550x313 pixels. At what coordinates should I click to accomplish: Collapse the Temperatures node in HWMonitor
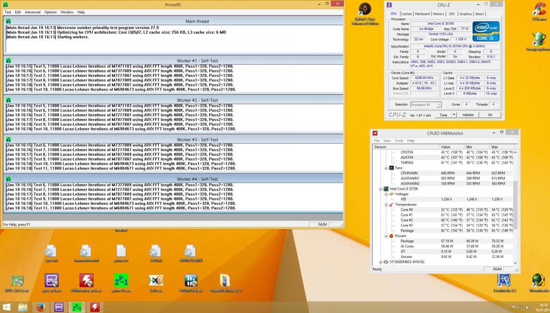(x=386, y=205)
